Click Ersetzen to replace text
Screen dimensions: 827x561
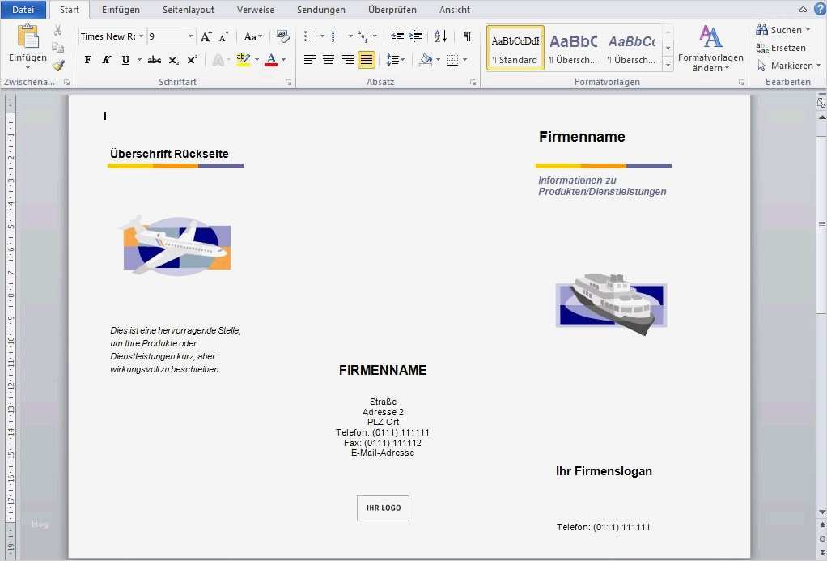(x=781, y=48)
